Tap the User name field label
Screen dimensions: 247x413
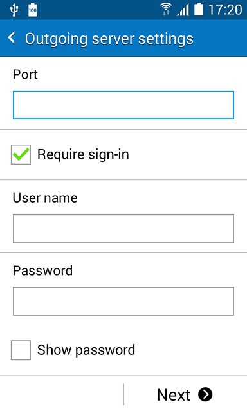[x=45, y=198]
